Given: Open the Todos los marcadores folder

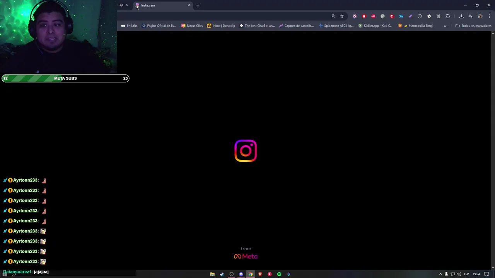Looking at the screenshot, I should (473, 26).
